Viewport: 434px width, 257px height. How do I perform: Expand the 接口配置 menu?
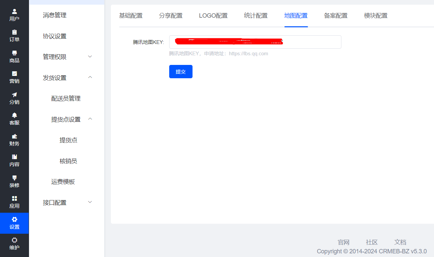(67, 202)
